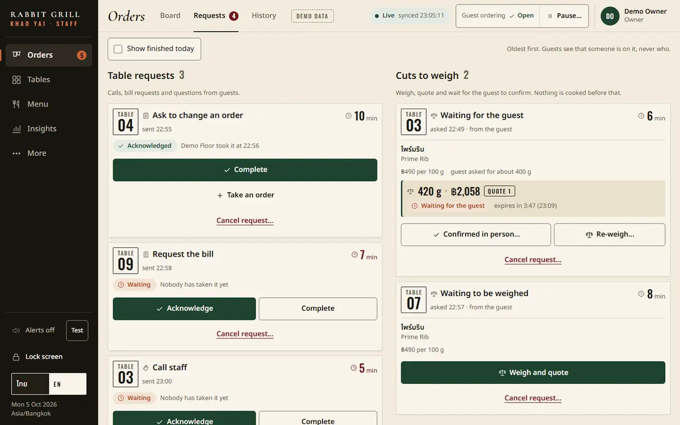Go to Tables in the sidebar
The image size is (680, 425).
(x=49, y=80)
